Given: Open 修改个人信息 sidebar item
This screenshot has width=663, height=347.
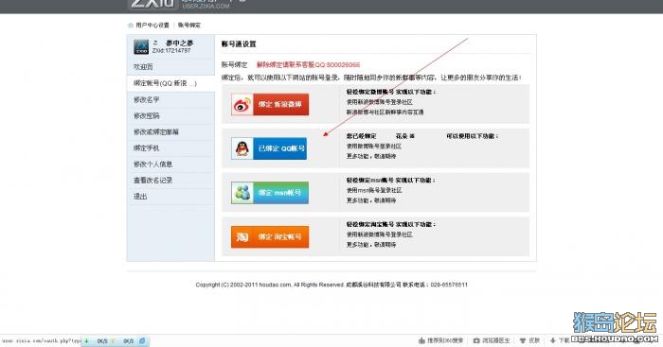Looking at the screenshot, I should point(152,165).
